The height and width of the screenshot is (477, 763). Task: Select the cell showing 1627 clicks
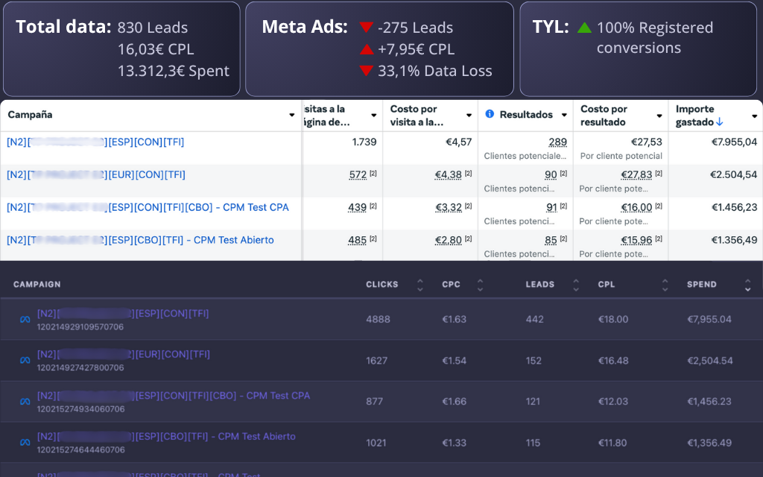[x=376, y=361]
